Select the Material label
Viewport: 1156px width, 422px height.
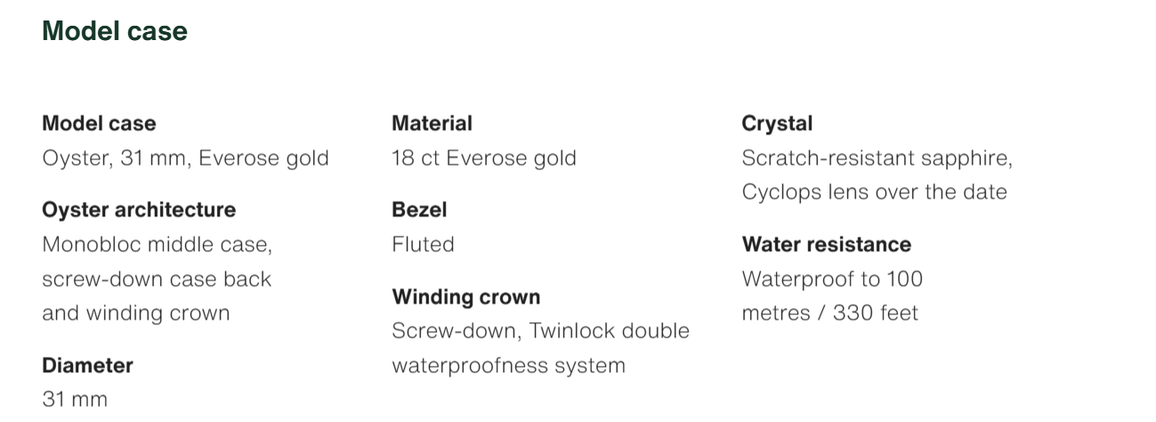pos(432,123)
